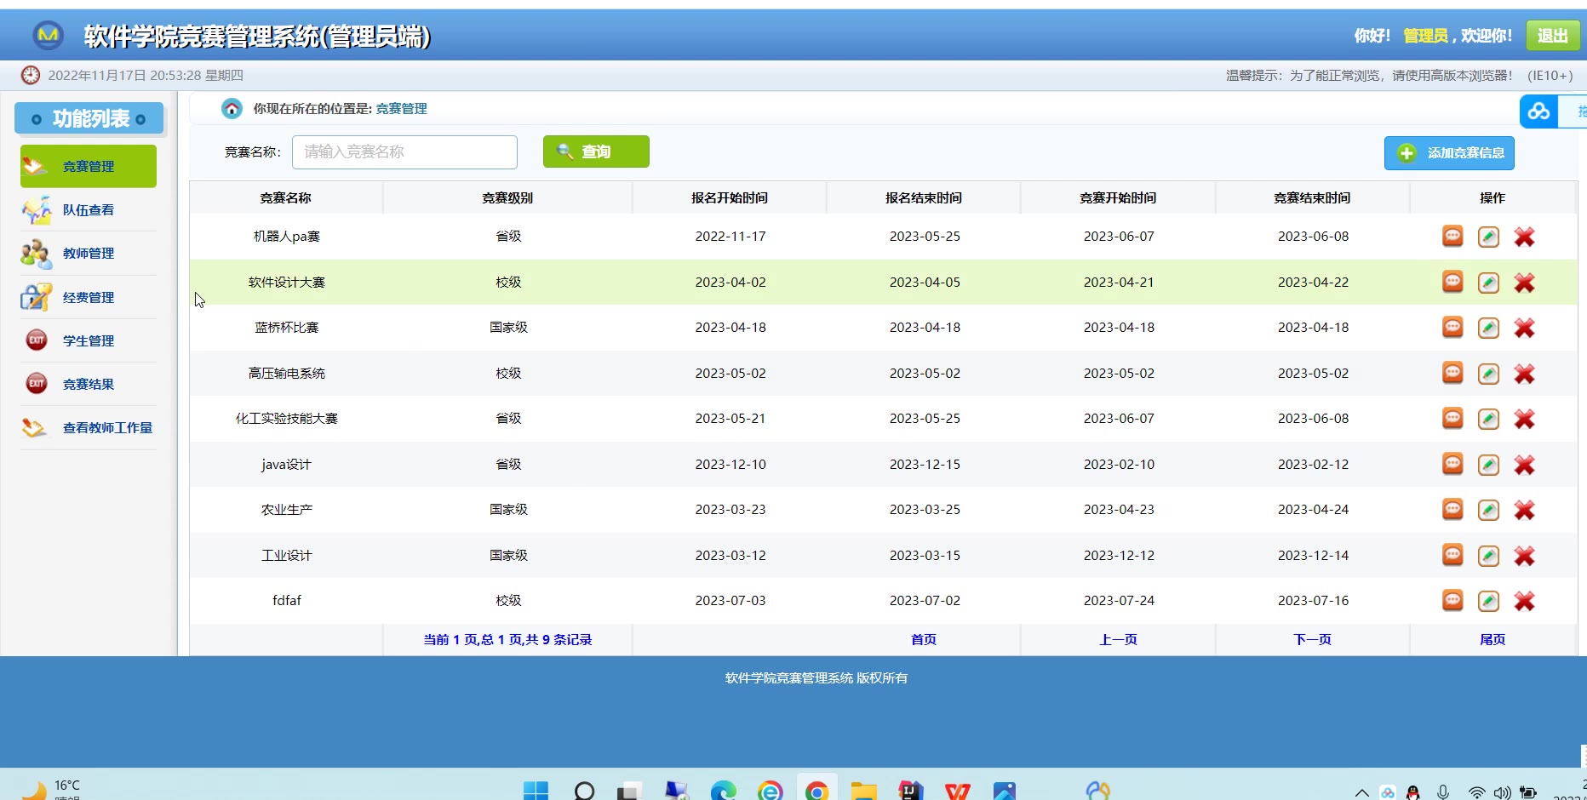
Task: Click the edit pencil icon for 软件设计大赛
Action: pos(1488,283)
